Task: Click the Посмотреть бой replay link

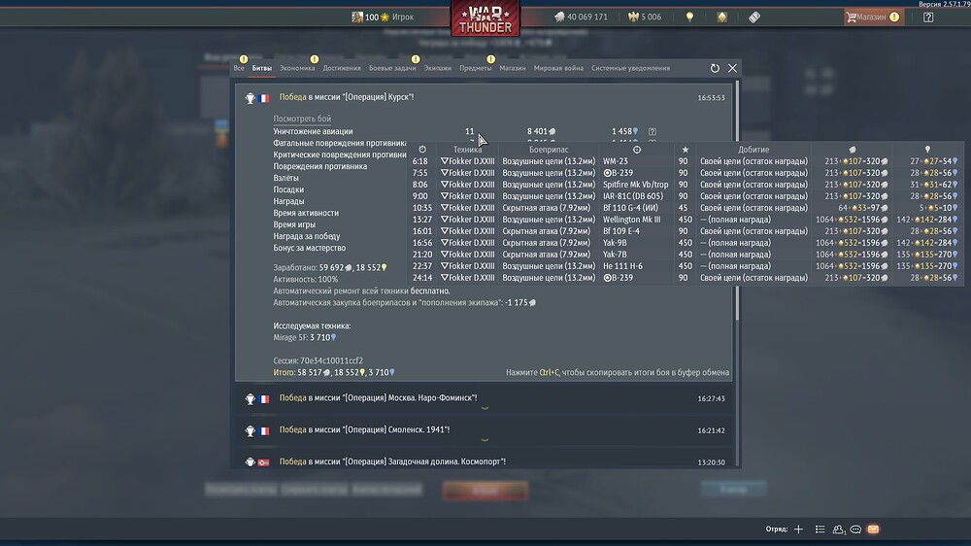Action: pos(302,119)
